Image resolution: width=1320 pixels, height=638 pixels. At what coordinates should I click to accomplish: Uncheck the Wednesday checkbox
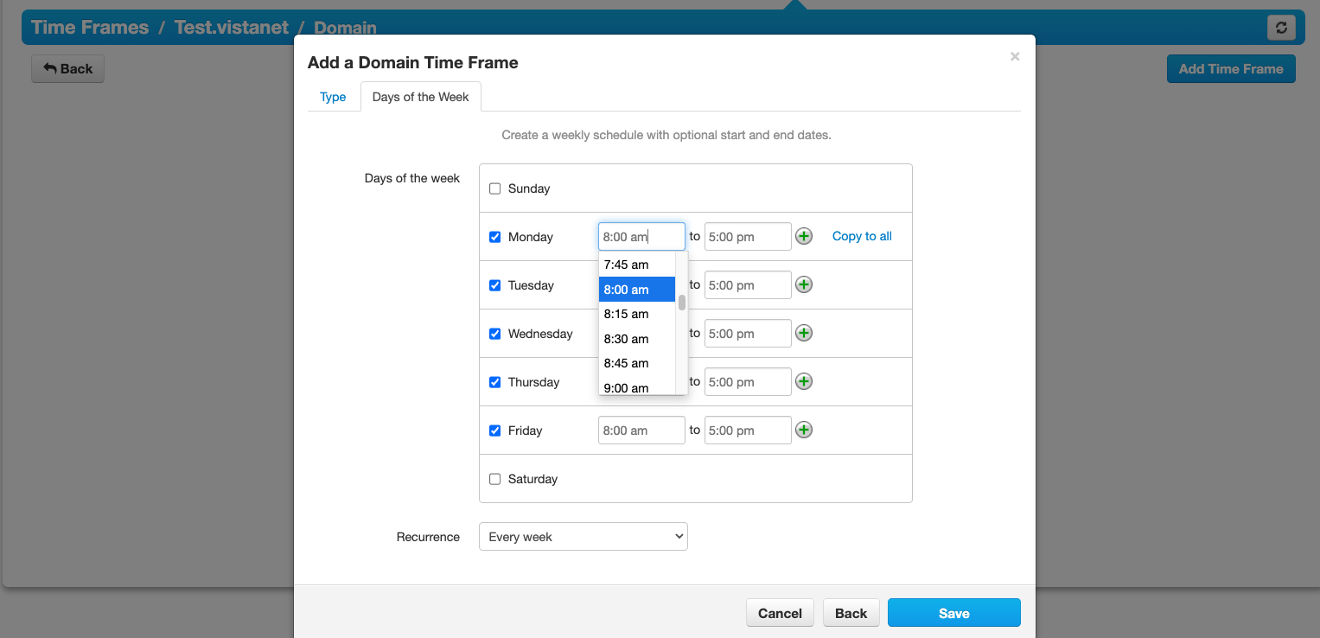[x=495, y=334]
